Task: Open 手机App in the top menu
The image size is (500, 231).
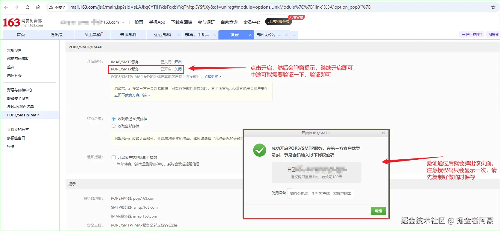Action: (x=157, y=22)
